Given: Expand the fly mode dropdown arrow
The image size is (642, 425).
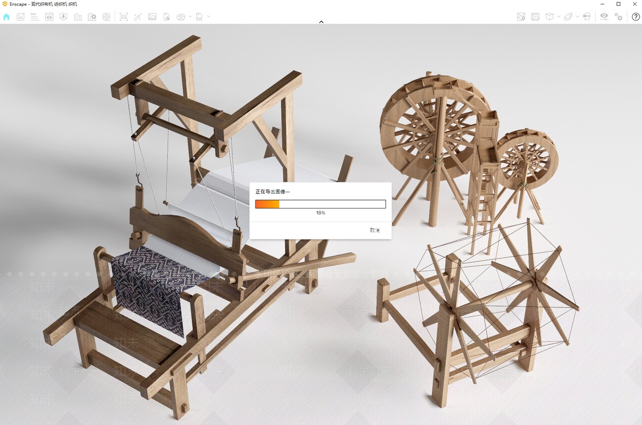Looking at the screenshot, I should pos(577,17).
